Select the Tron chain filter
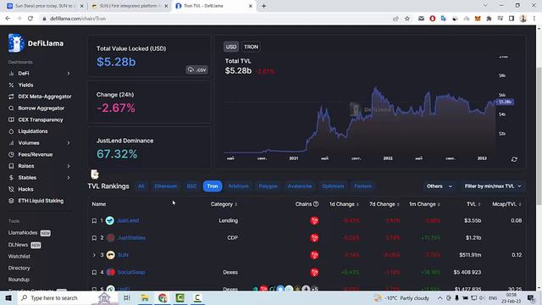 click(x=213, y=186)
